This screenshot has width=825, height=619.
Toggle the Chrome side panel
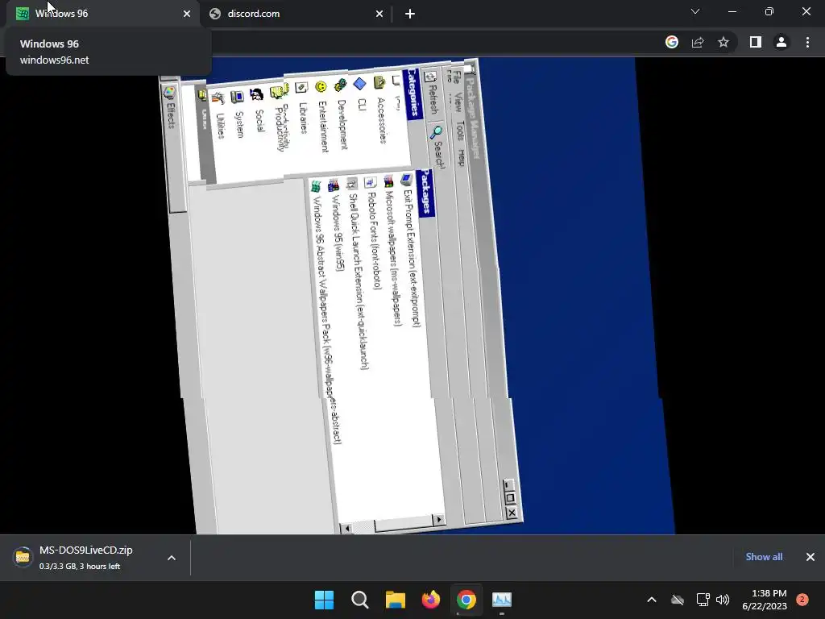(x=756, y=42)
